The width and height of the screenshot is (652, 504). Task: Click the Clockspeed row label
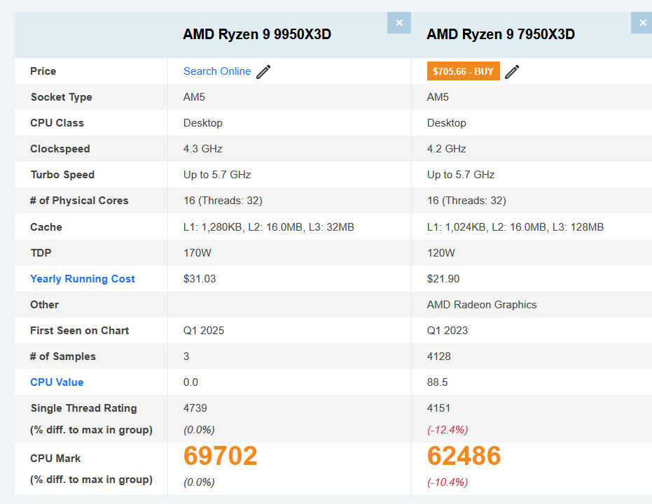click(x=60, y=149)
